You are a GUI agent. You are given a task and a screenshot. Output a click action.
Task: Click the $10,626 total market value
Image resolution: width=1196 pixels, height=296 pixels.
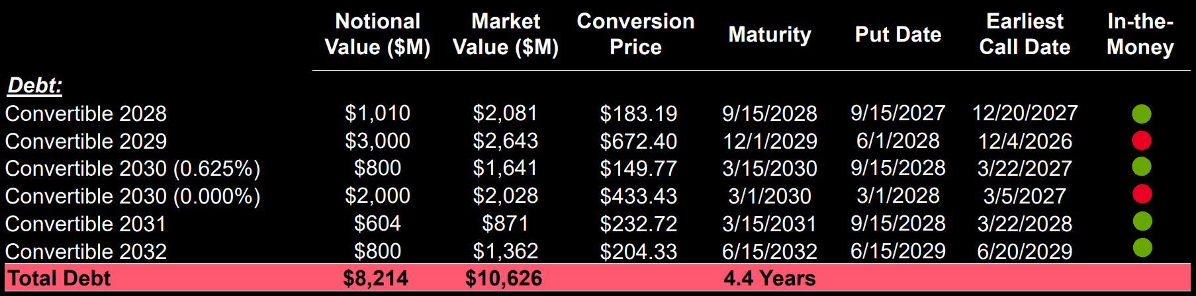504,278
